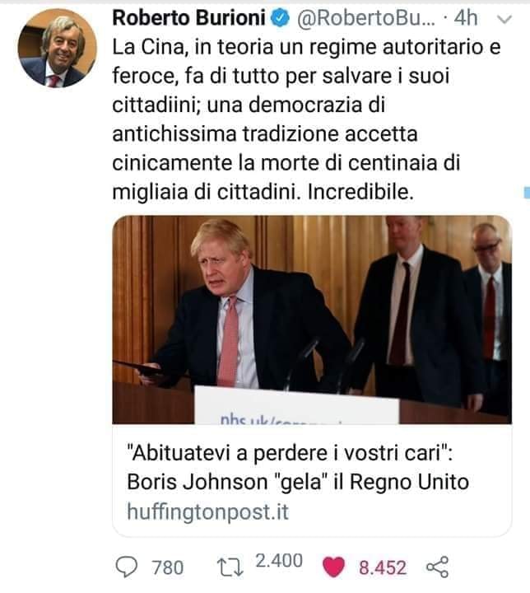Select the tweet body text
This screenshot has width=530, height=593.
[307, 119]
